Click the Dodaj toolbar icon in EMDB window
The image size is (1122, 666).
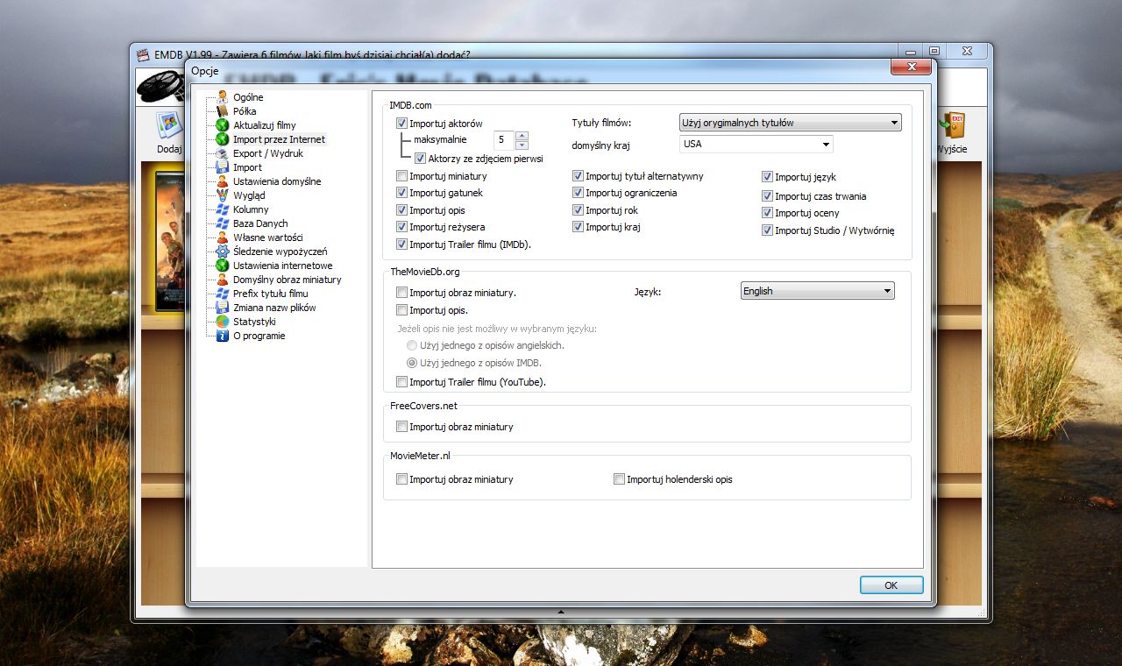pos(169,125)
